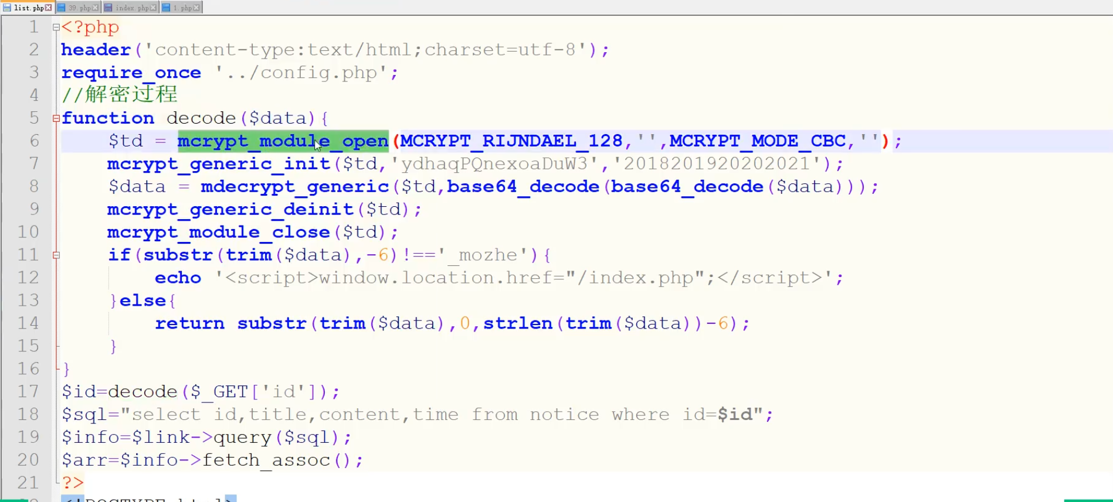Click line number 17 in the margin
The height and width of the screenshot is (502, 1113).
(28, 392)
